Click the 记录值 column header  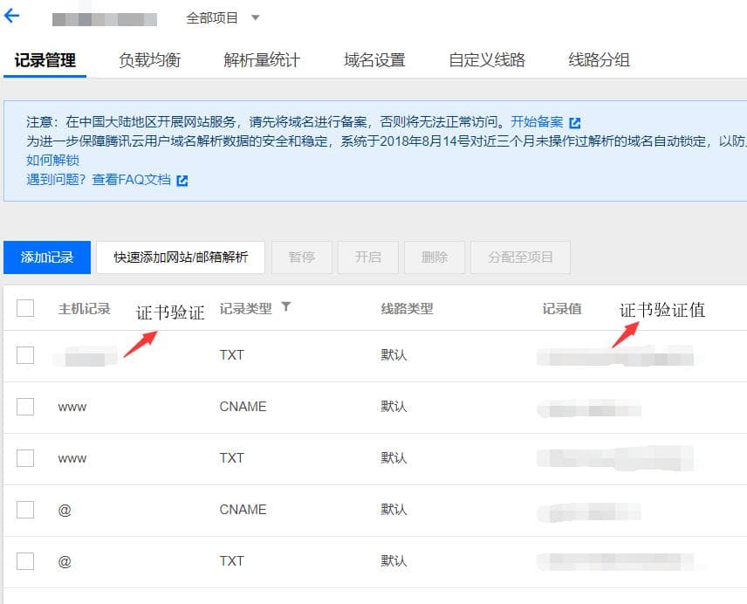[x=562, y=309]
